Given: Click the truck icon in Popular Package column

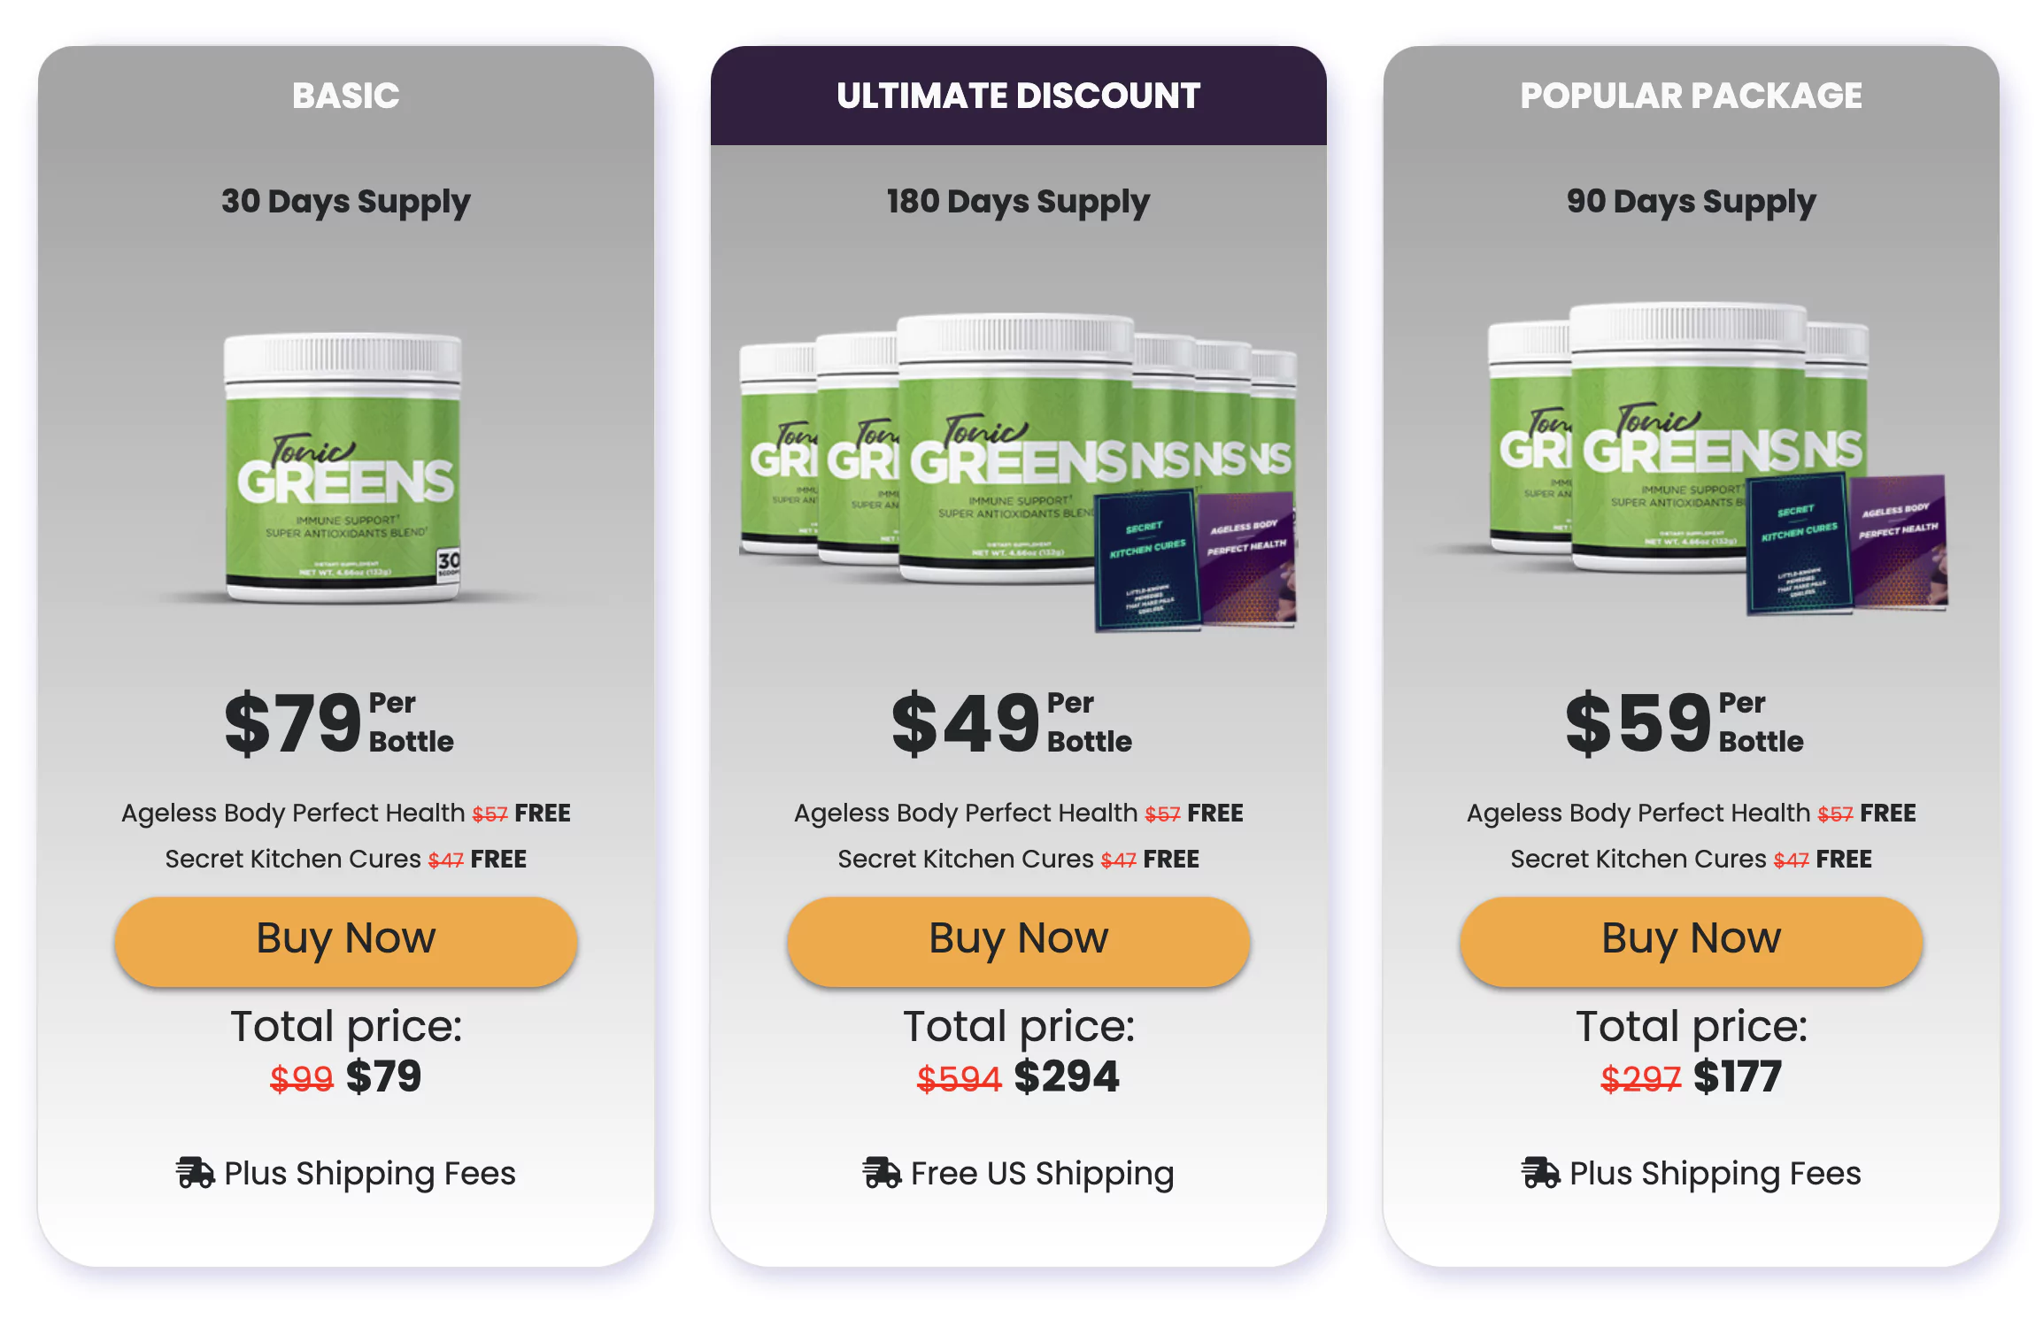Looking at the screenshot, I should tap(1539, 1172).
